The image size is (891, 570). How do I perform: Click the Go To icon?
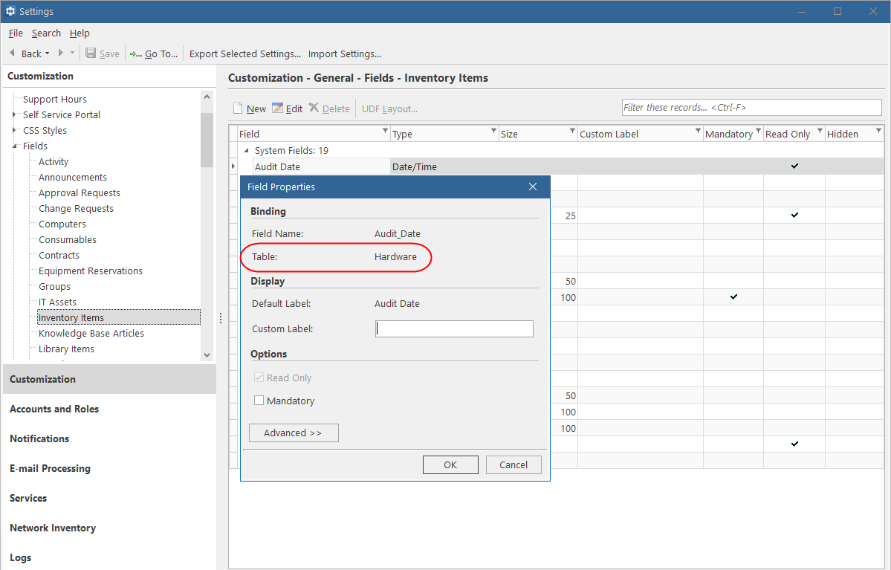132,54
